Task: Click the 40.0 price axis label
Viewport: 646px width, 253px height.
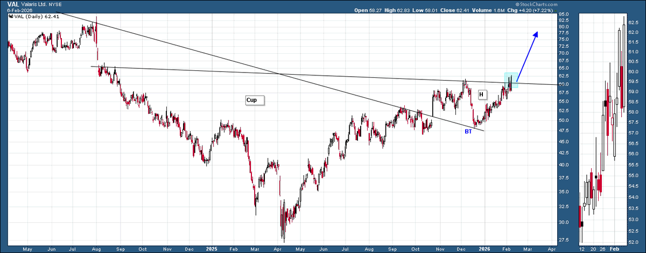Action: click(x=565, y=165)
